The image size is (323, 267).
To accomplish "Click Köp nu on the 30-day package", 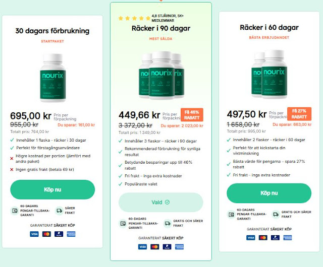I will click(52, 189).
